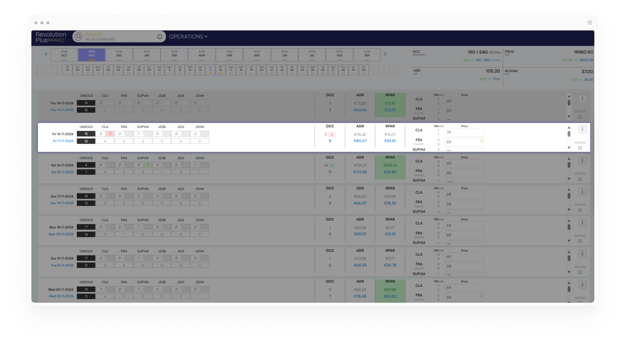
Task: Go to next months with right arrow
Action: (385, 54)
